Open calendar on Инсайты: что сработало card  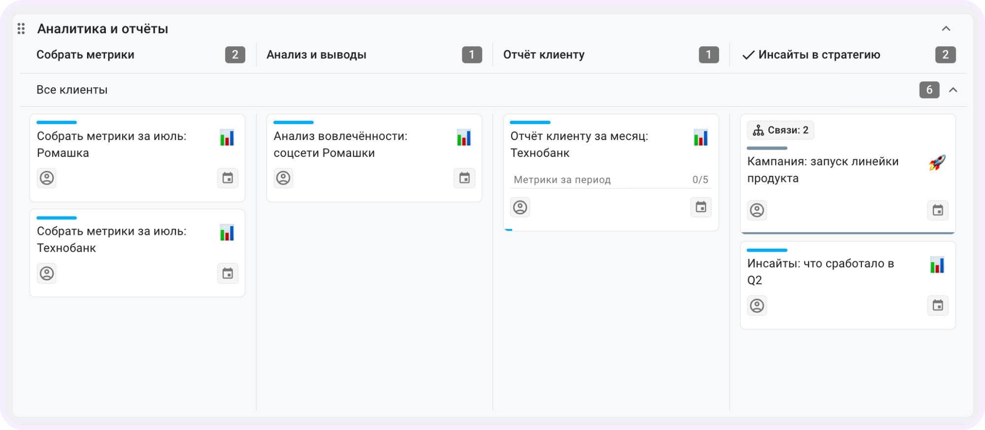point(938,306)
